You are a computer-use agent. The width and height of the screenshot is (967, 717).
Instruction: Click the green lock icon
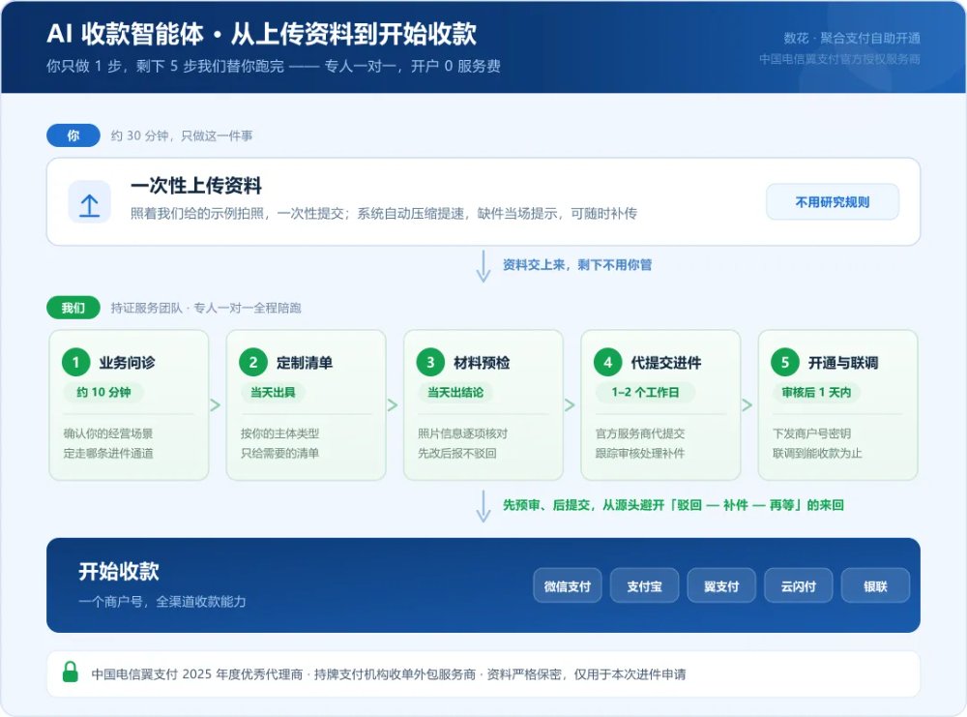71,672
